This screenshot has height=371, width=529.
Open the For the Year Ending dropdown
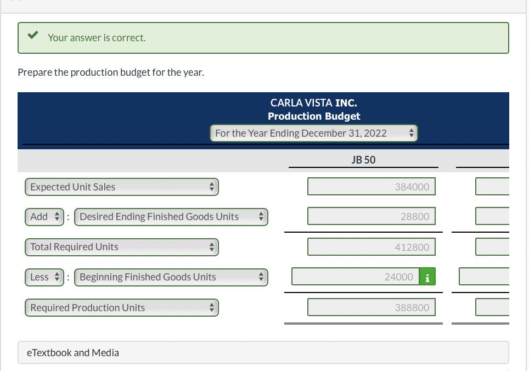coord(314,133)
